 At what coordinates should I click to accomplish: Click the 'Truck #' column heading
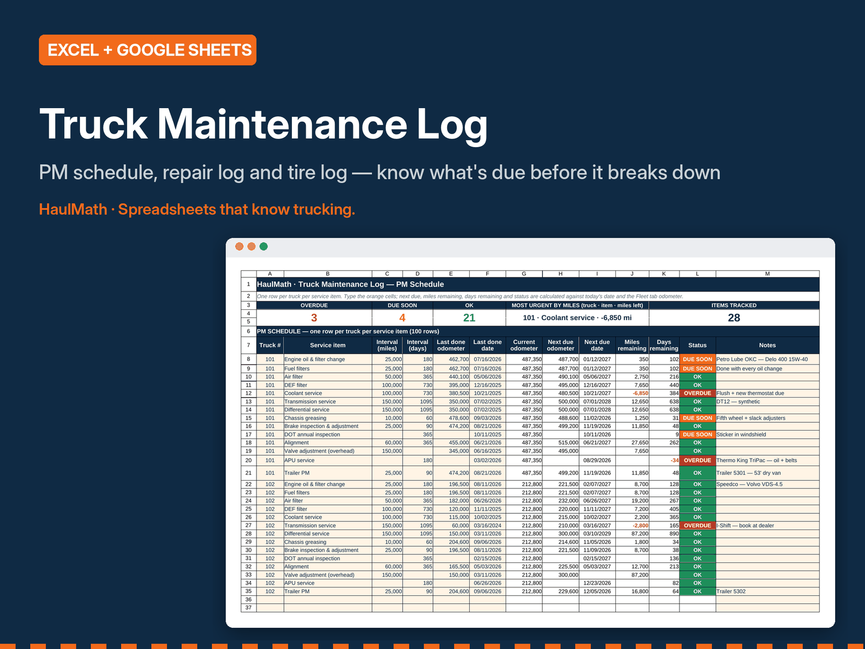coord(270,345)
